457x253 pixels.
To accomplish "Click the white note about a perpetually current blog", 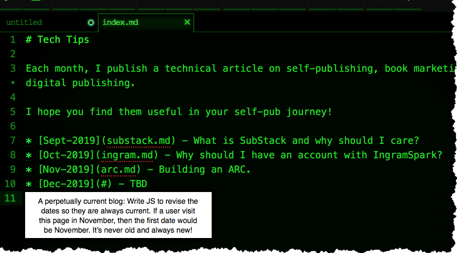I will tap(118, 215).
